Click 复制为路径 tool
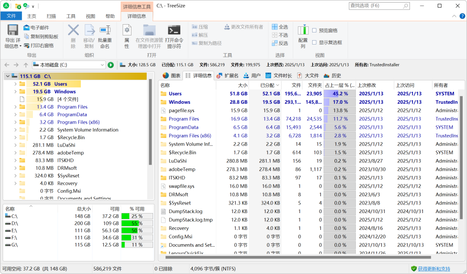This screenshot has height=274, width=467. pos(207,43)
